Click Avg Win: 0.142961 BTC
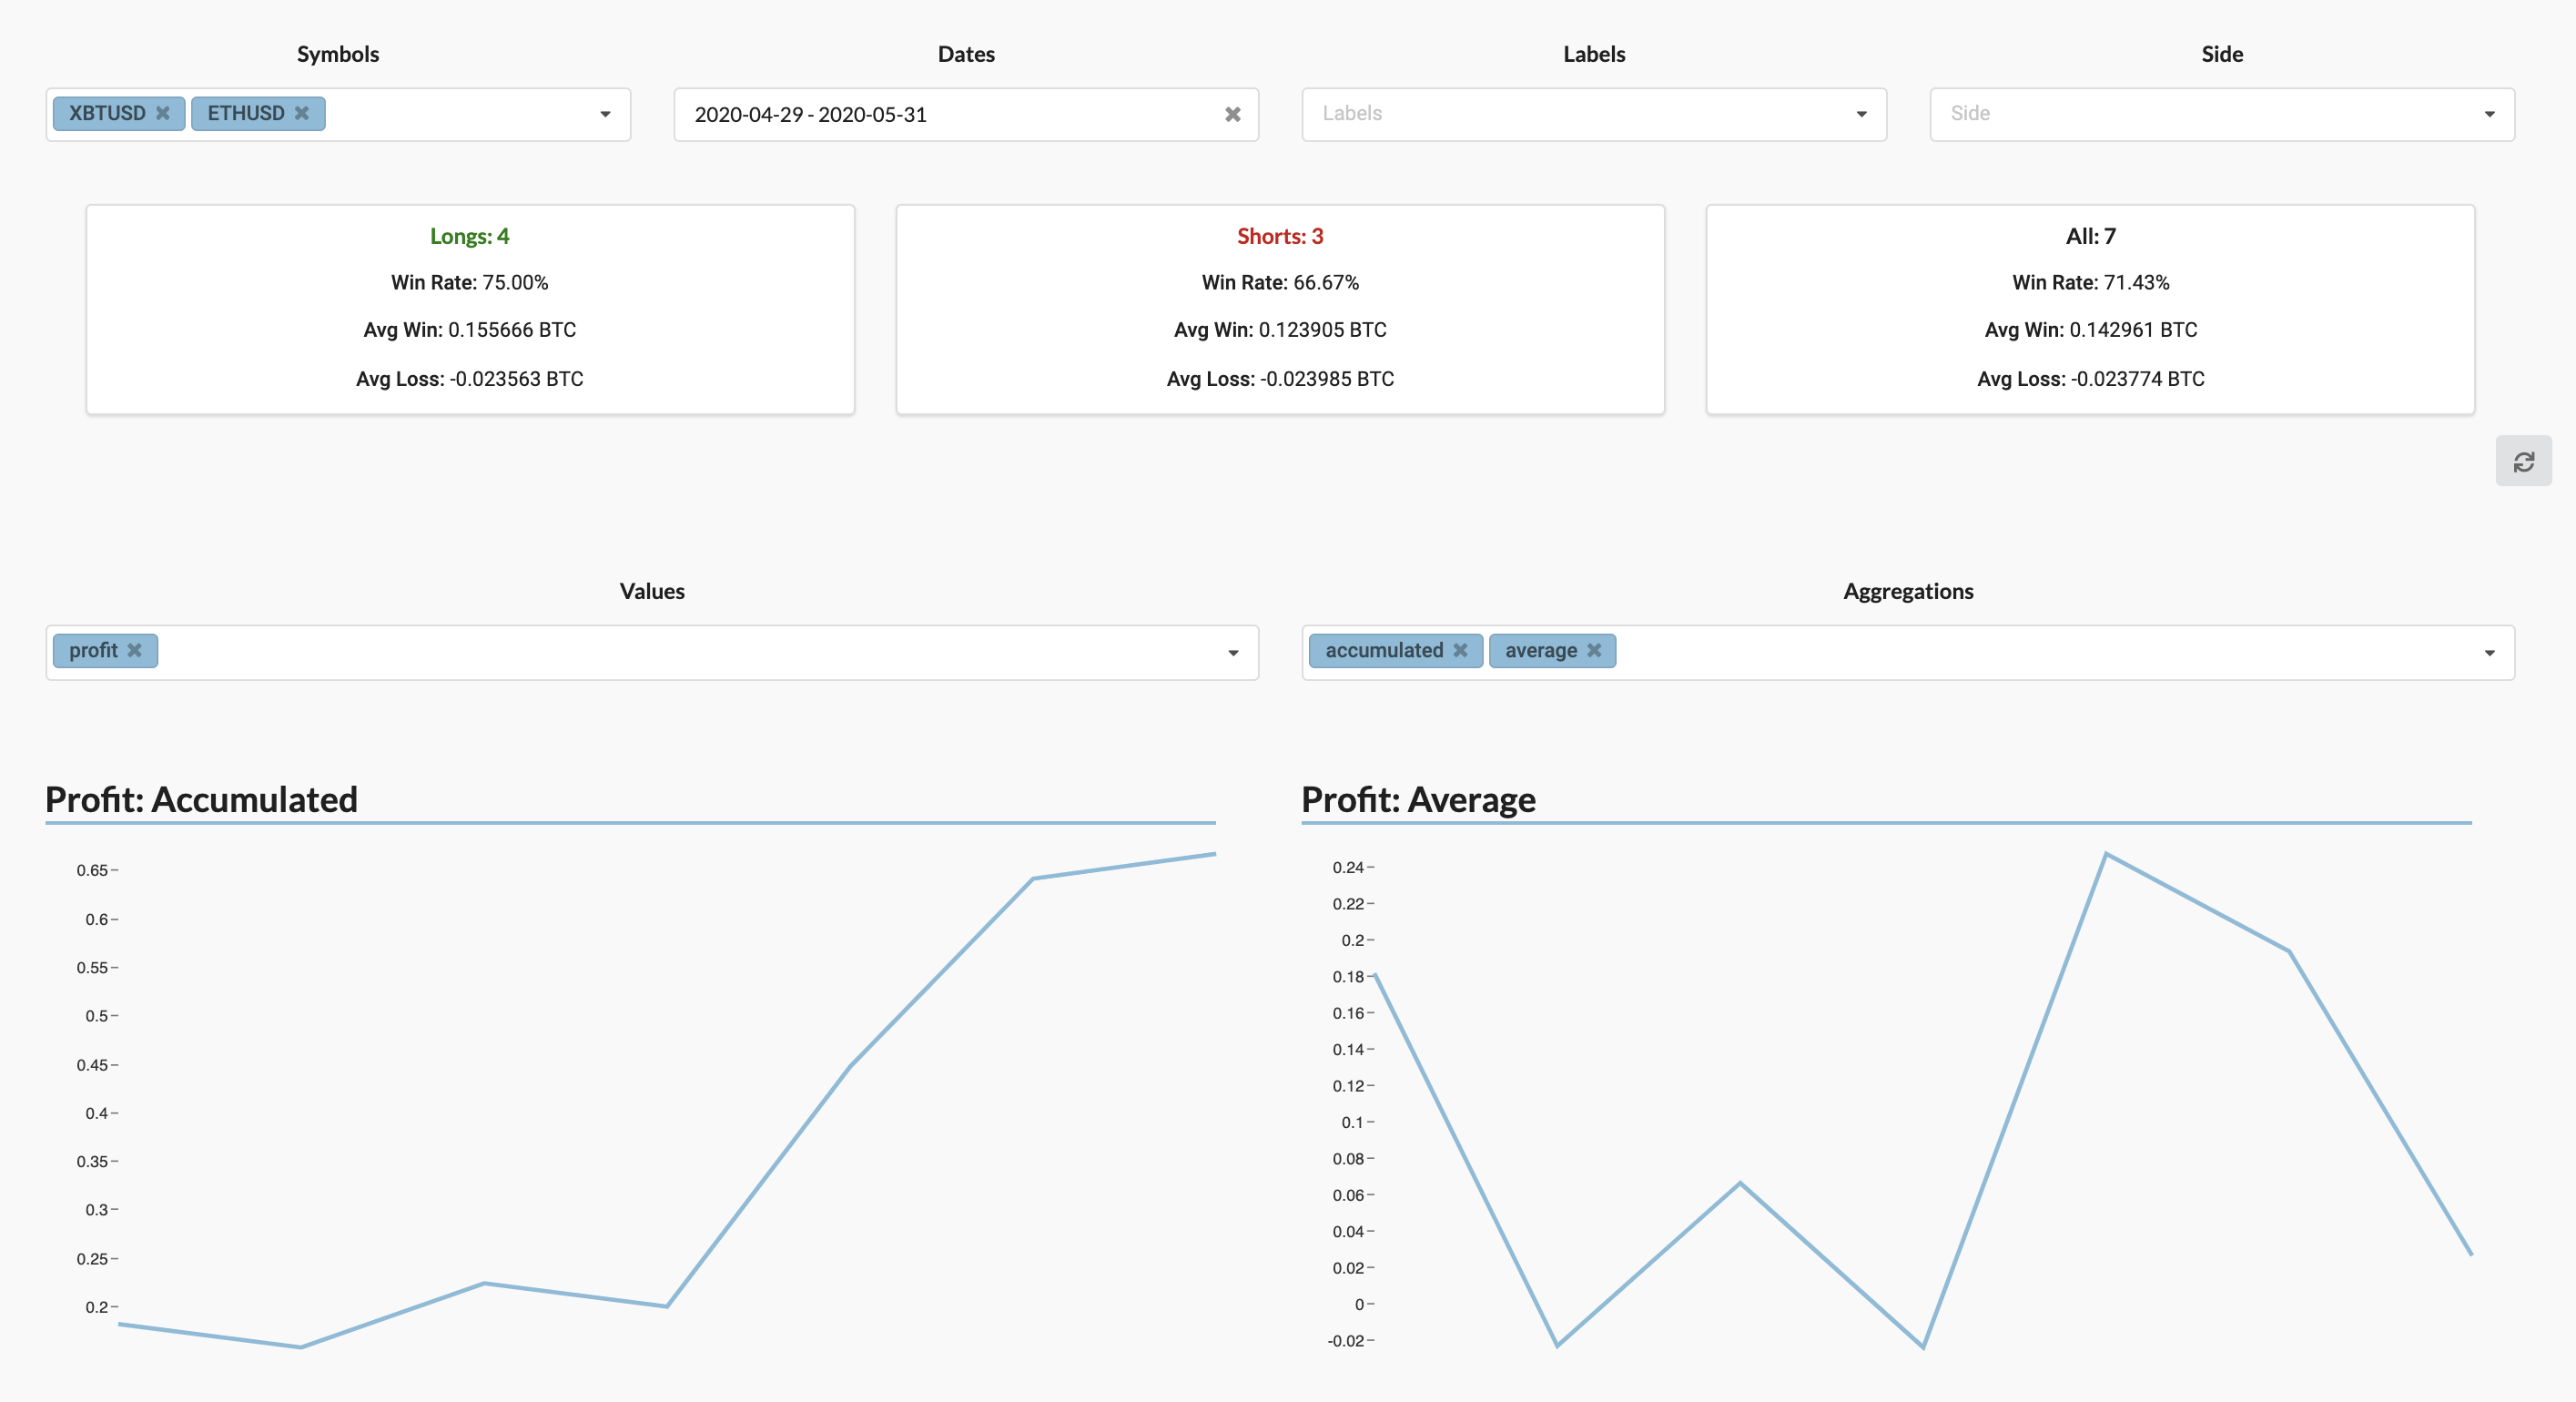 click(x=2091, y=330)
